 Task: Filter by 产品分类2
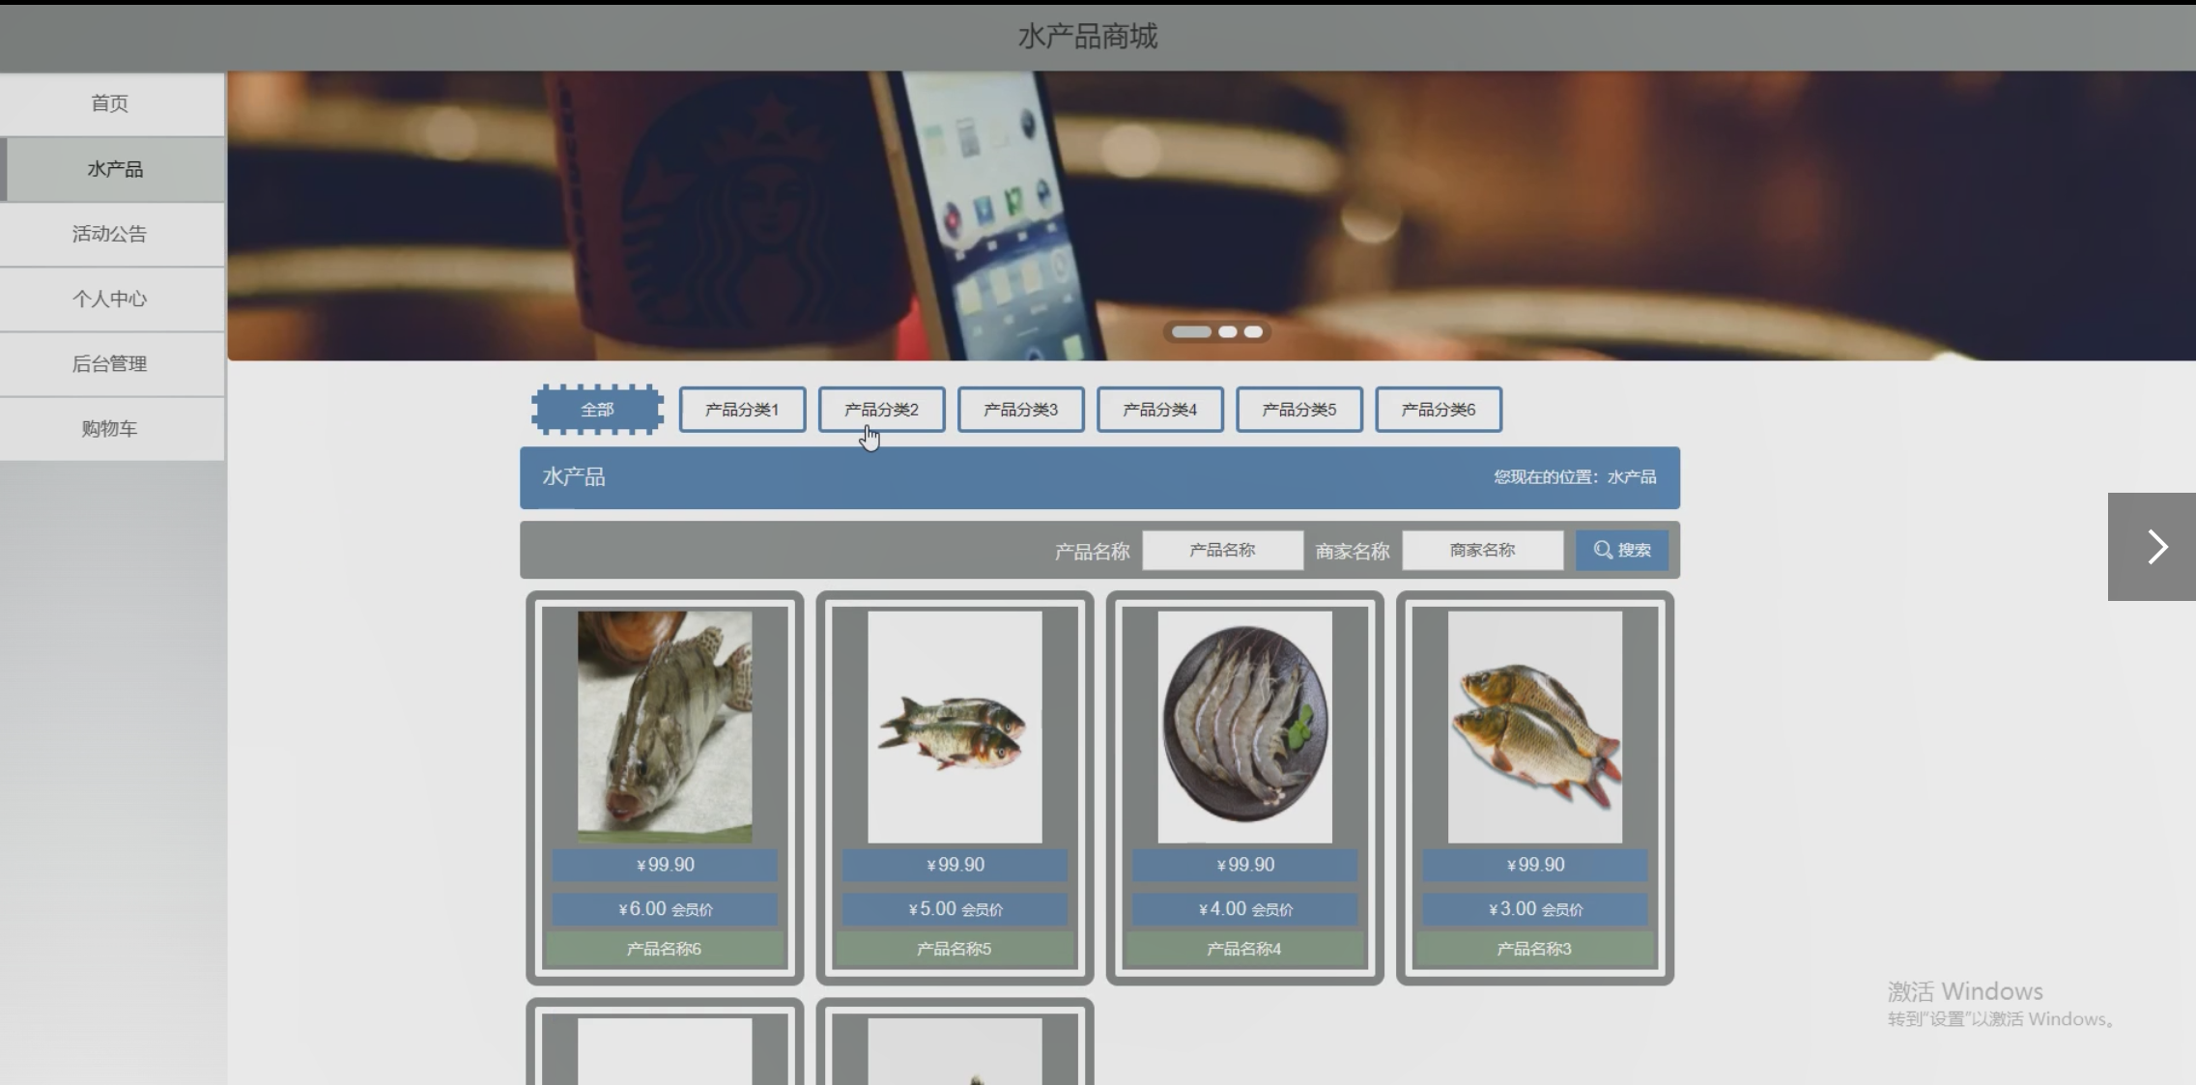coord(881,410)
